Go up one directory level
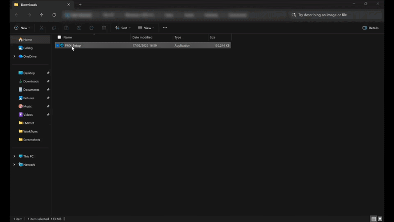Viewport: 394px width, 222px height. 41,15
